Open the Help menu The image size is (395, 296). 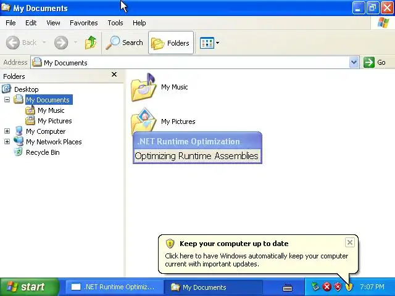click(x=139, y=23)
